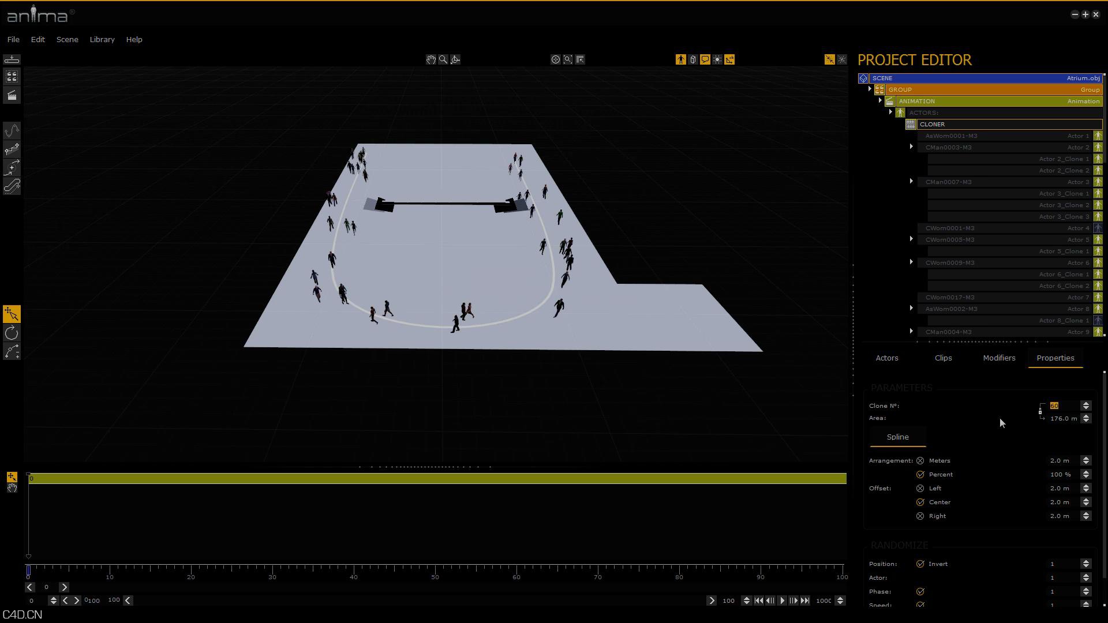The height and width of the screenshot is (623, 1108).
Task: Open the Library menu
Action: (x=102, y=39)
